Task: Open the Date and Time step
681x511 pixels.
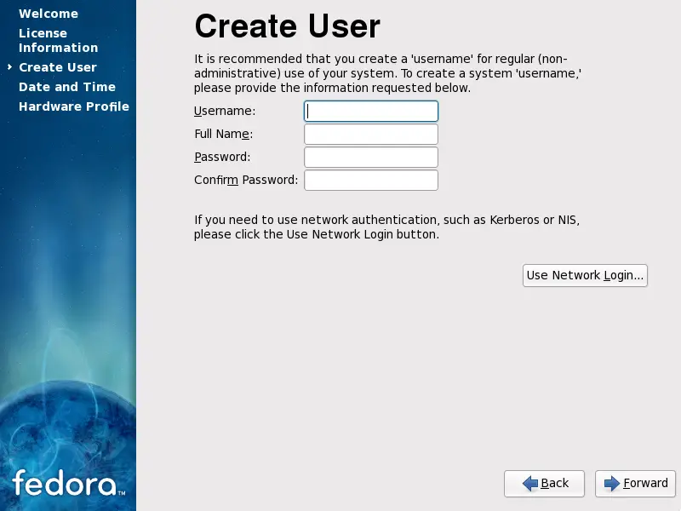Action: (67, 86)
